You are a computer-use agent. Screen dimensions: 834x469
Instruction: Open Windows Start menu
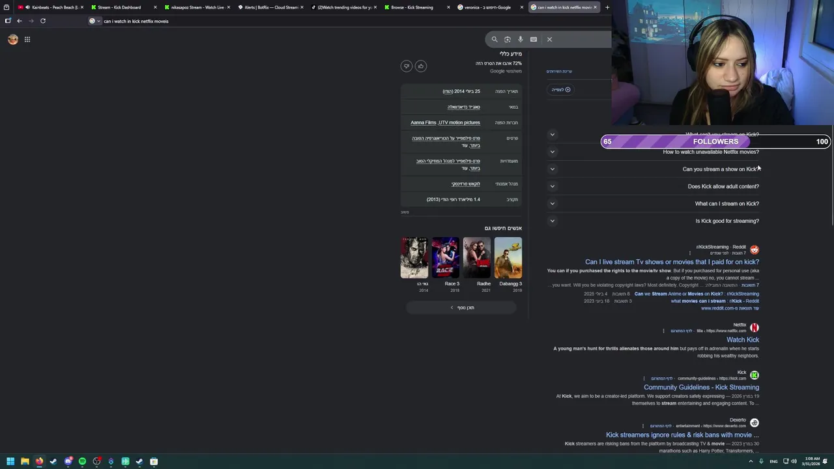pyautogui.click(x=10, y=461)
